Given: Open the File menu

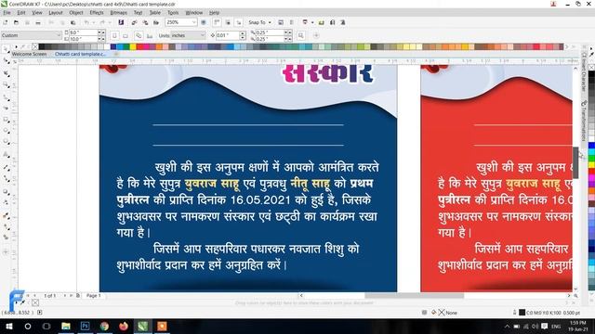Looking at the screenshot, I should [x=7, y=12].
